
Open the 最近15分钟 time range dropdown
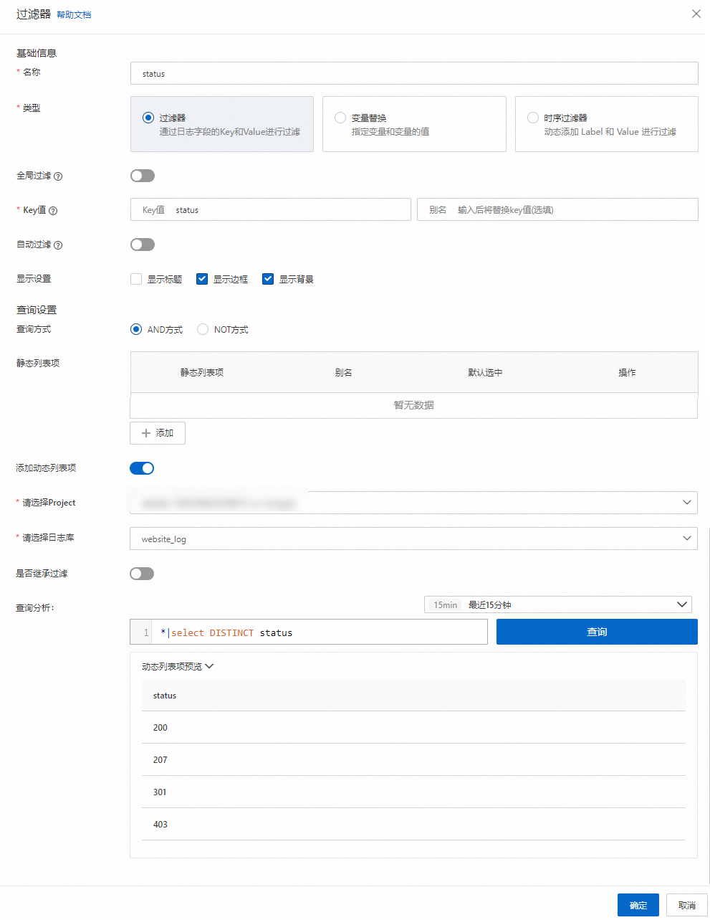(558, 604)
